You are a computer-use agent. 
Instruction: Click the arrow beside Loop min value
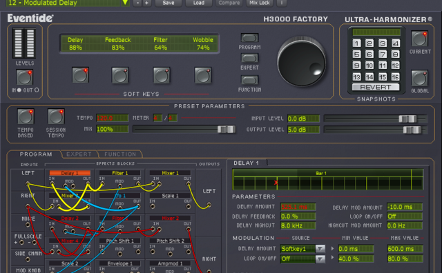(333, 257)
